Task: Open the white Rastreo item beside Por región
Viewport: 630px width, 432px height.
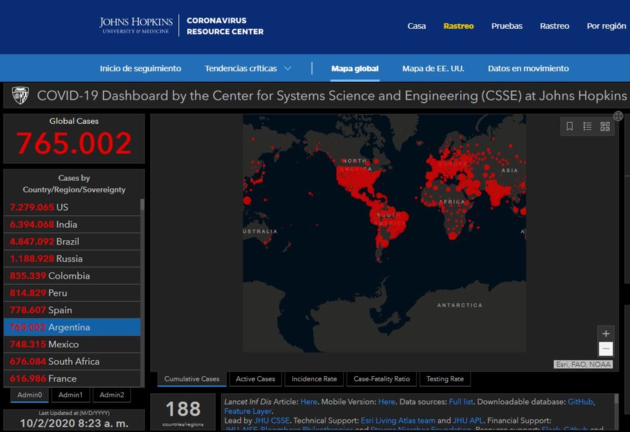Action: click(x=554, y=26)
